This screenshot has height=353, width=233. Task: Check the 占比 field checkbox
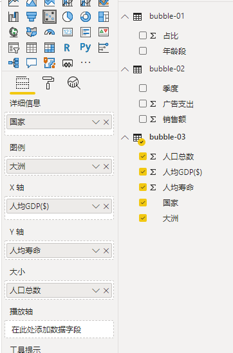143,35
